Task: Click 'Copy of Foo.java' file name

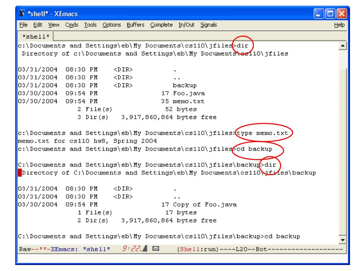Action: [x=205, y=205]
